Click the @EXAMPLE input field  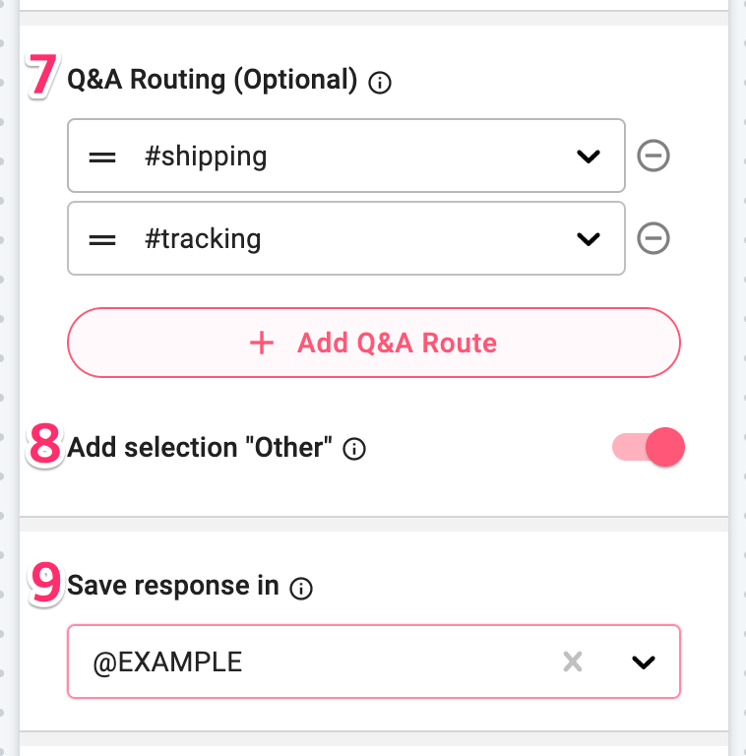pos(374,661)
